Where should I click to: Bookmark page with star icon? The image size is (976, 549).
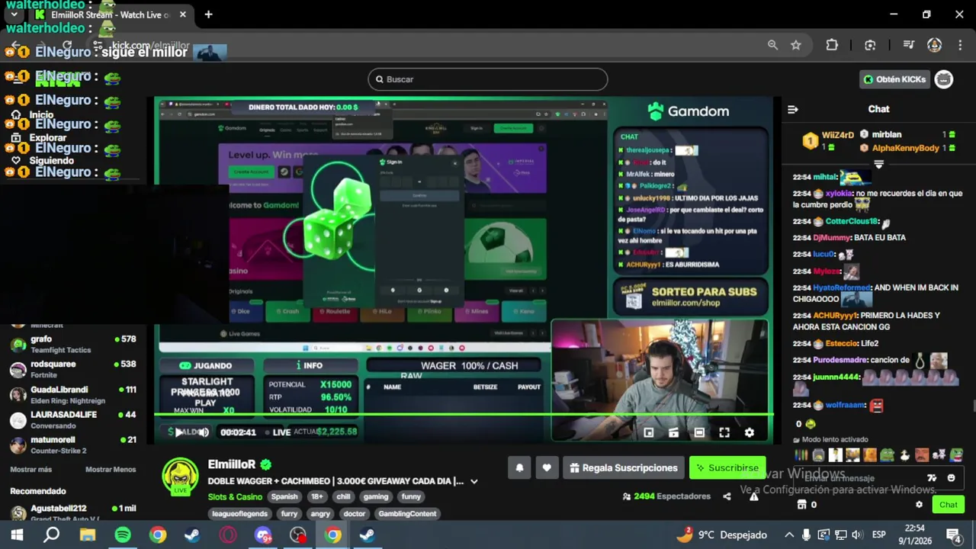tap(796, 45)
